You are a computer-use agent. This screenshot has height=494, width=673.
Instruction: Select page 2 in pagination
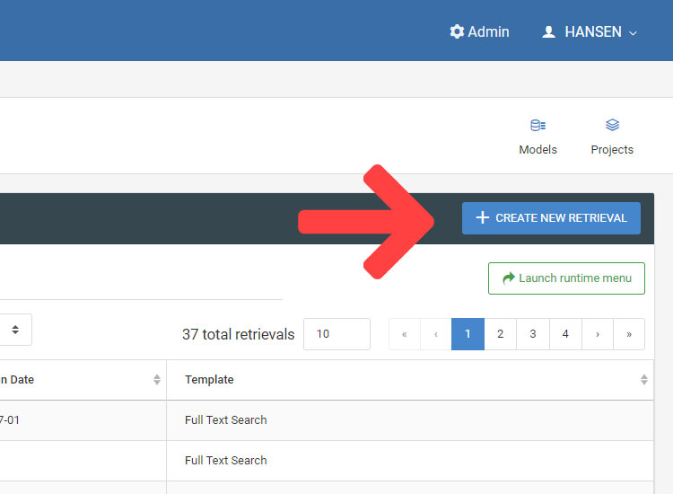point(501,334)
